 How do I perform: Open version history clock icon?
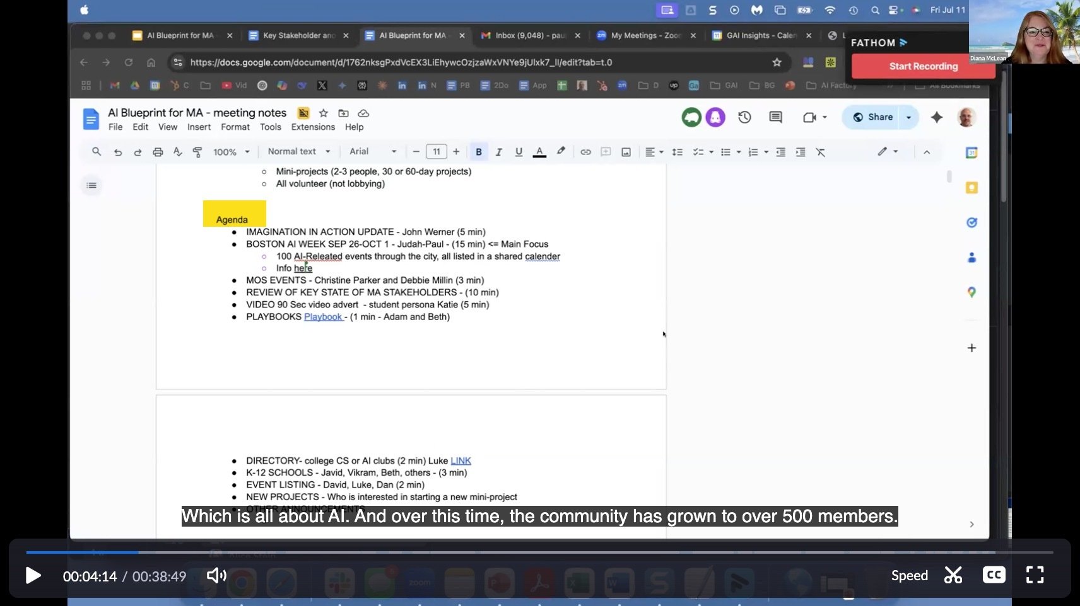[744, 117]
